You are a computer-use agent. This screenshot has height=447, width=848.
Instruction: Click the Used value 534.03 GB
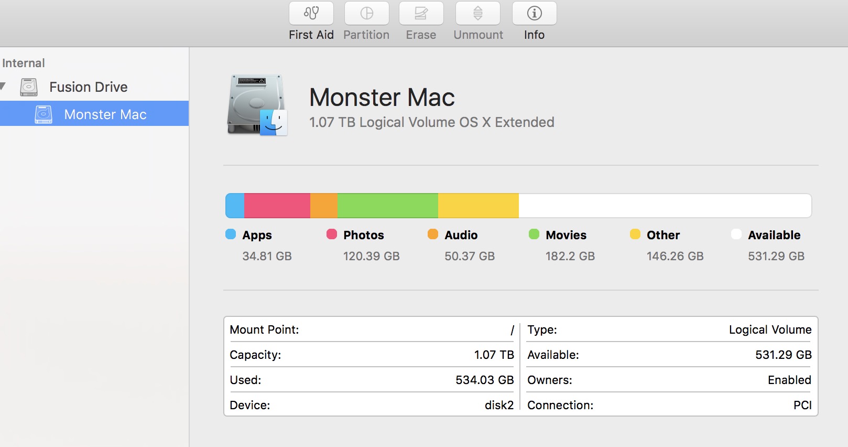tap(485, 380)
